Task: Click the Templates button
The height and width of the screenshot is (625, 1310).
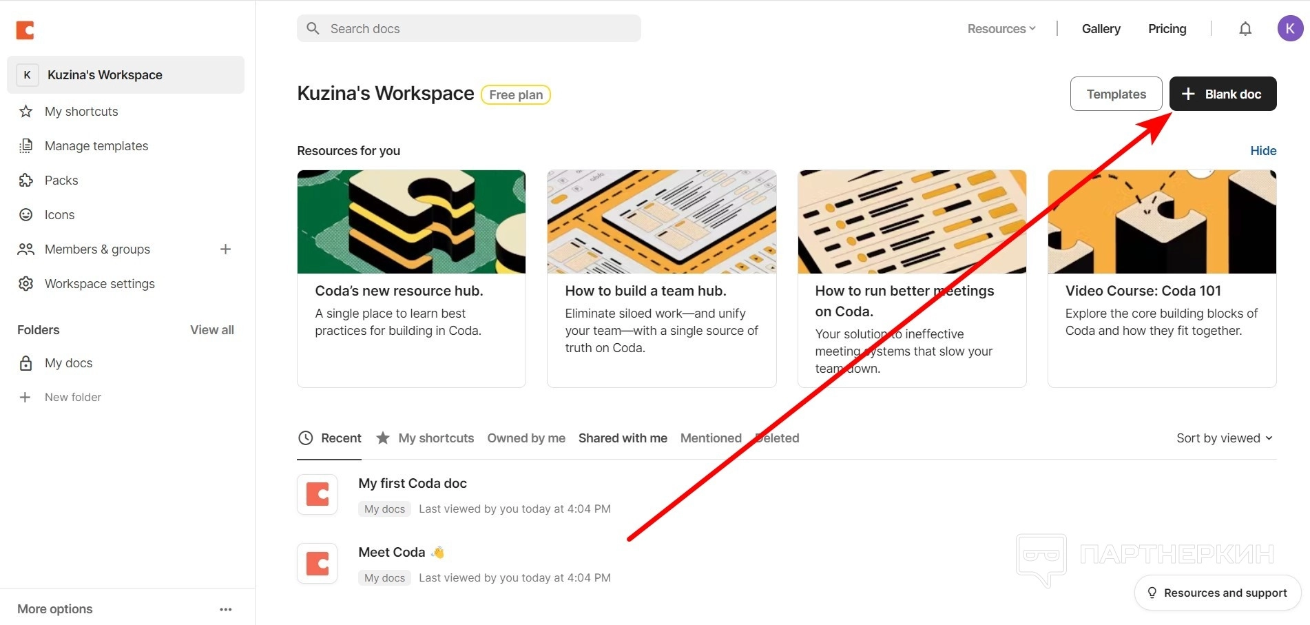Action: click(x=1116, y=94)
